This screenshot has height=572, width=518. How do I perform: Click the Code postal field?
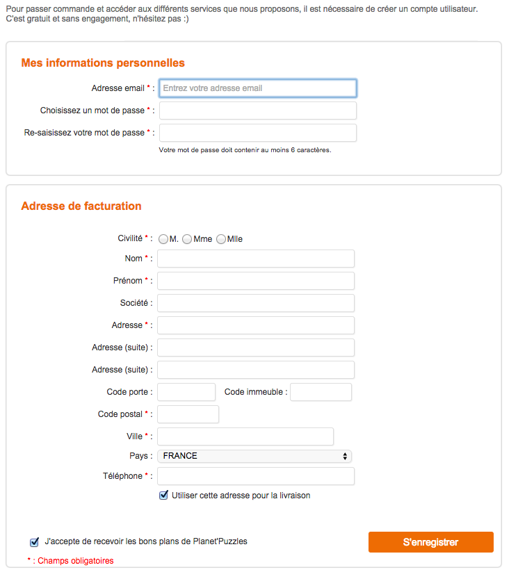[x=188, y=414]
